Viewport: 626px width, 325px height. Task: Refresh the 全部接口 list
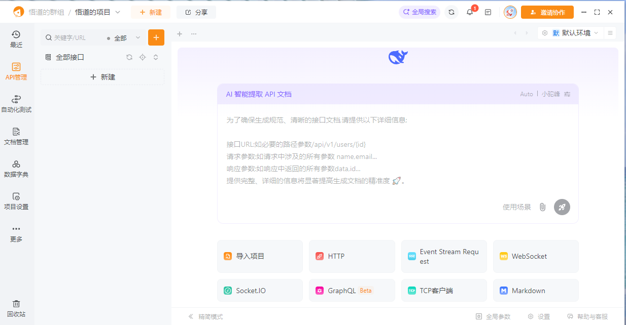(129, 57)
